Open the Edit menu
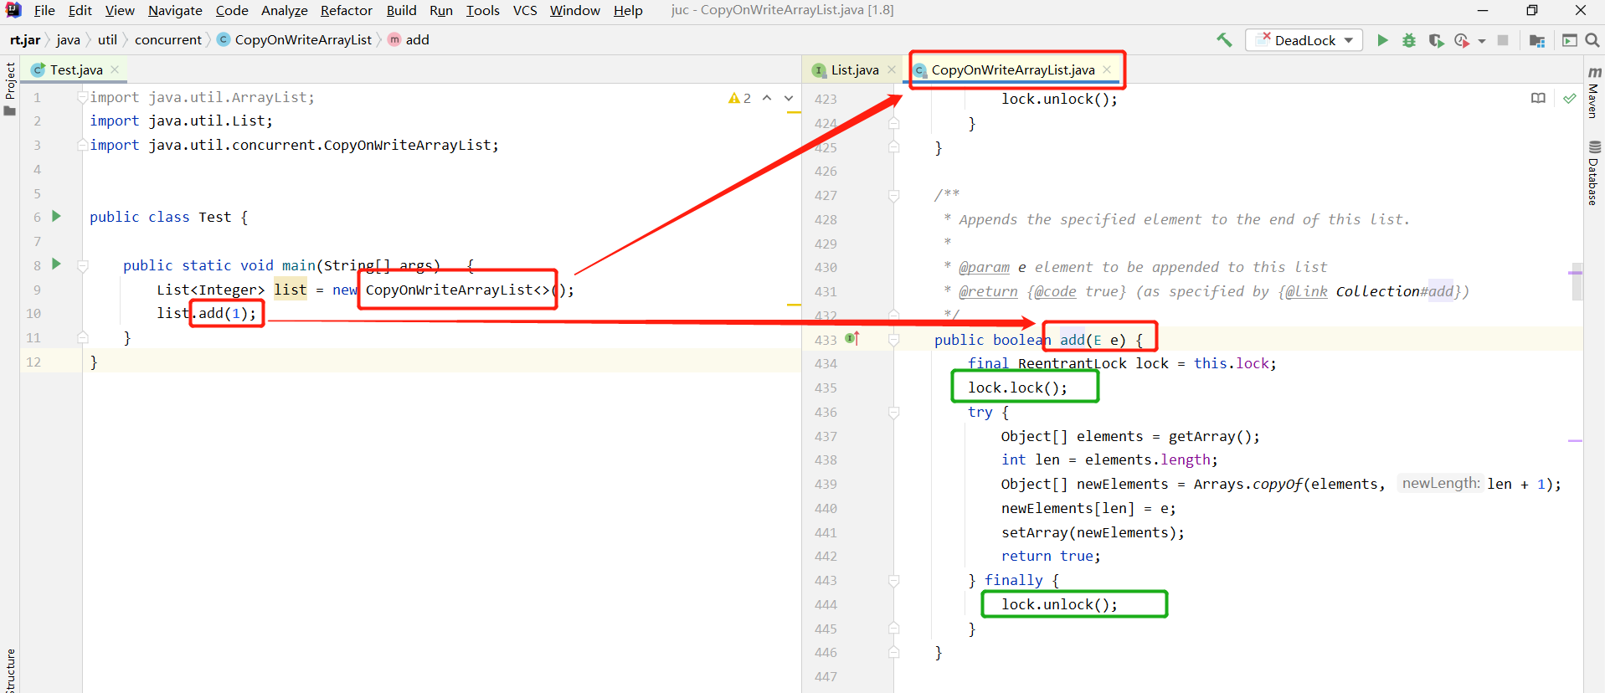Image resolution: width=1605 pixels, height=693 pixels. [x=80, y=10]
